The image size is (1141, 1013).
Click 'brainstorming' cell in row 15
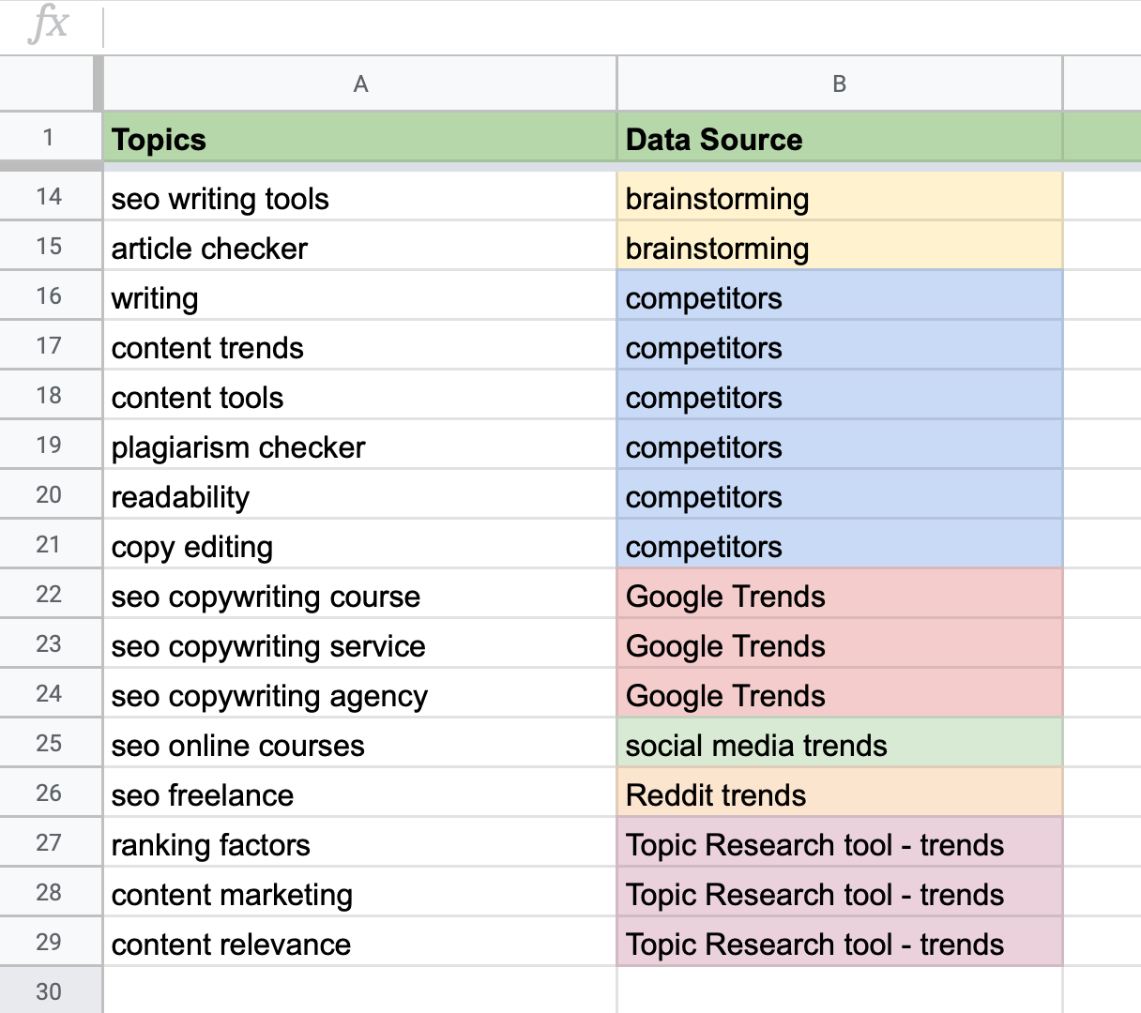point(839,249)
